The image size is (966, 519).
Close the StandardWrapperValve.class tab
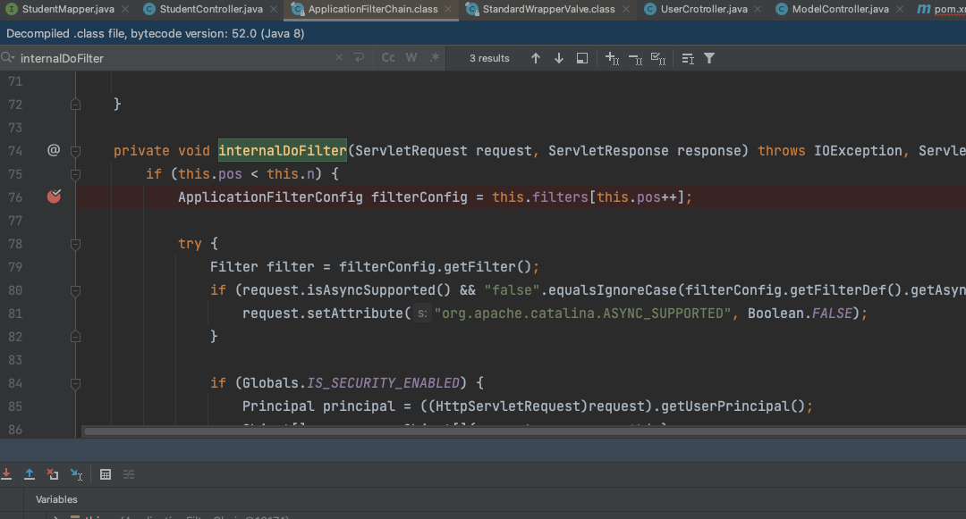coord(626,9)
